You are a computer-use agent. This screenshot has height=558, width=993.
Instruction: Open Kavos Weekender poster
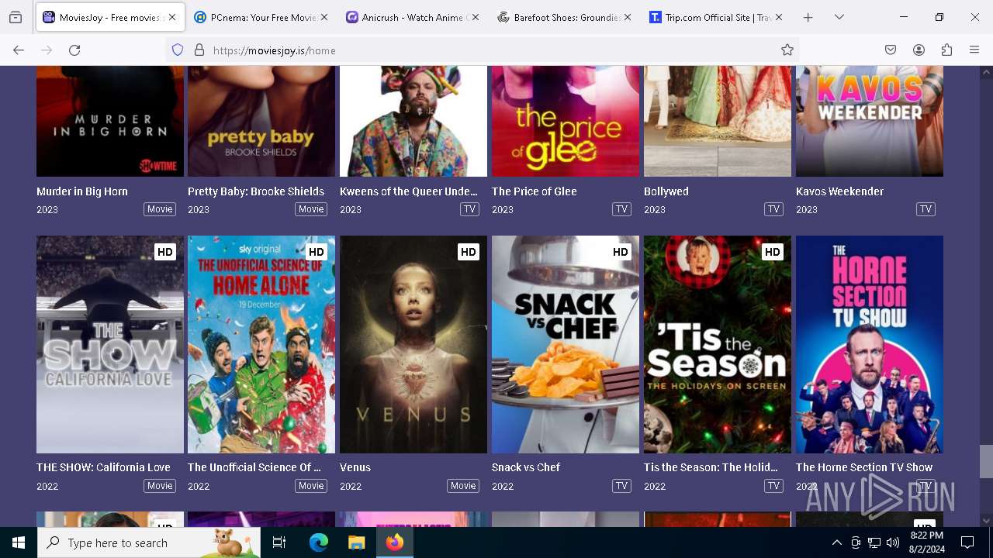(870, 121)
